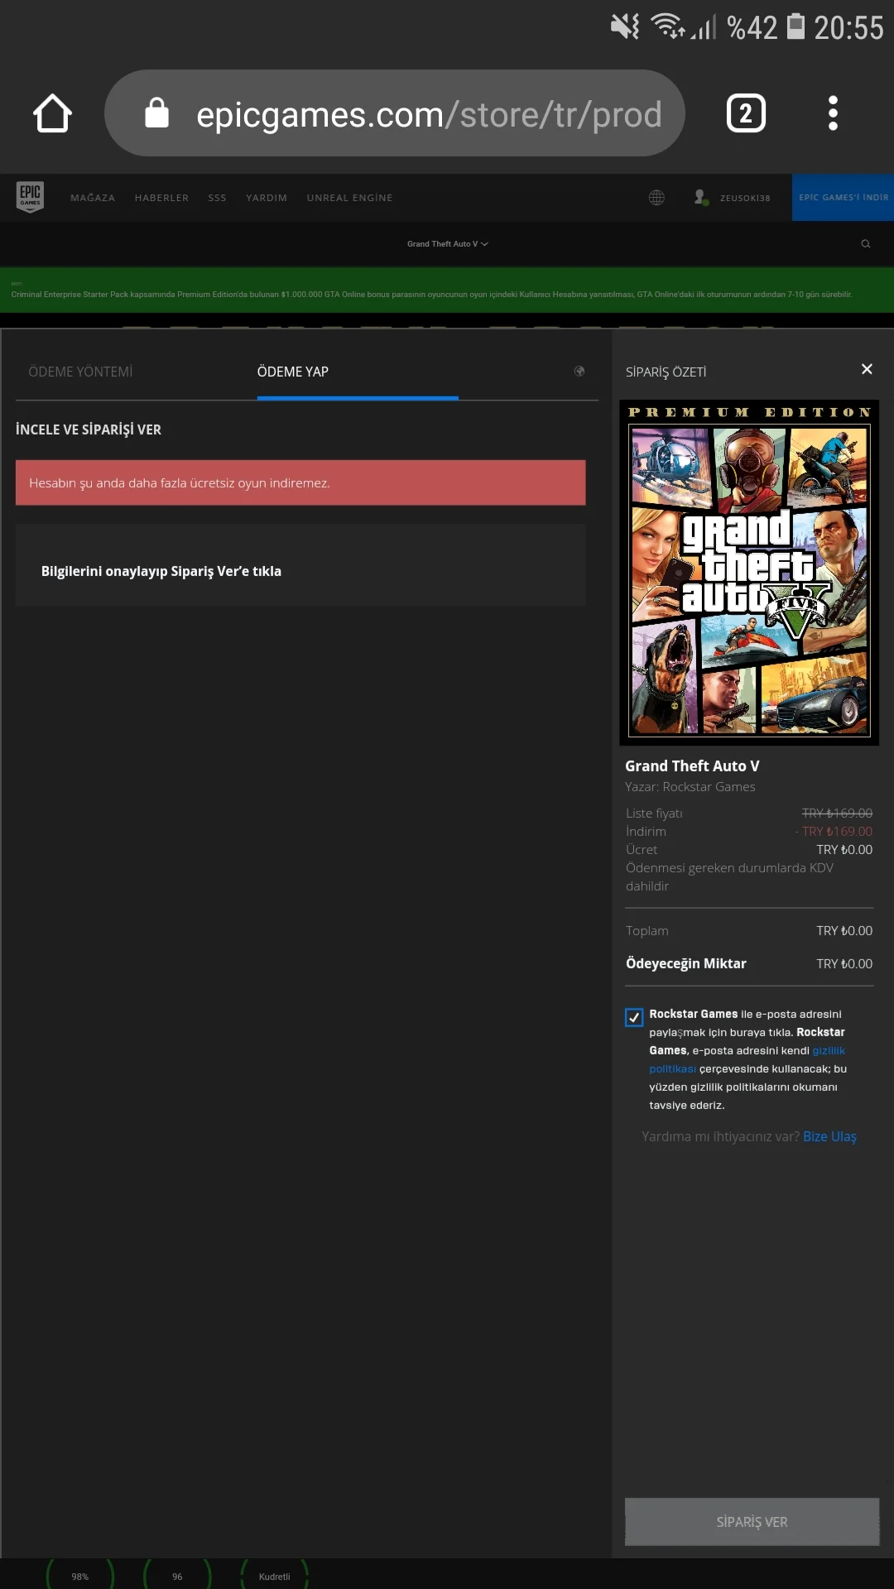The image size is (894, 1589).
Task: Tap the muted sound status icon
Action: tap(625, 27)
